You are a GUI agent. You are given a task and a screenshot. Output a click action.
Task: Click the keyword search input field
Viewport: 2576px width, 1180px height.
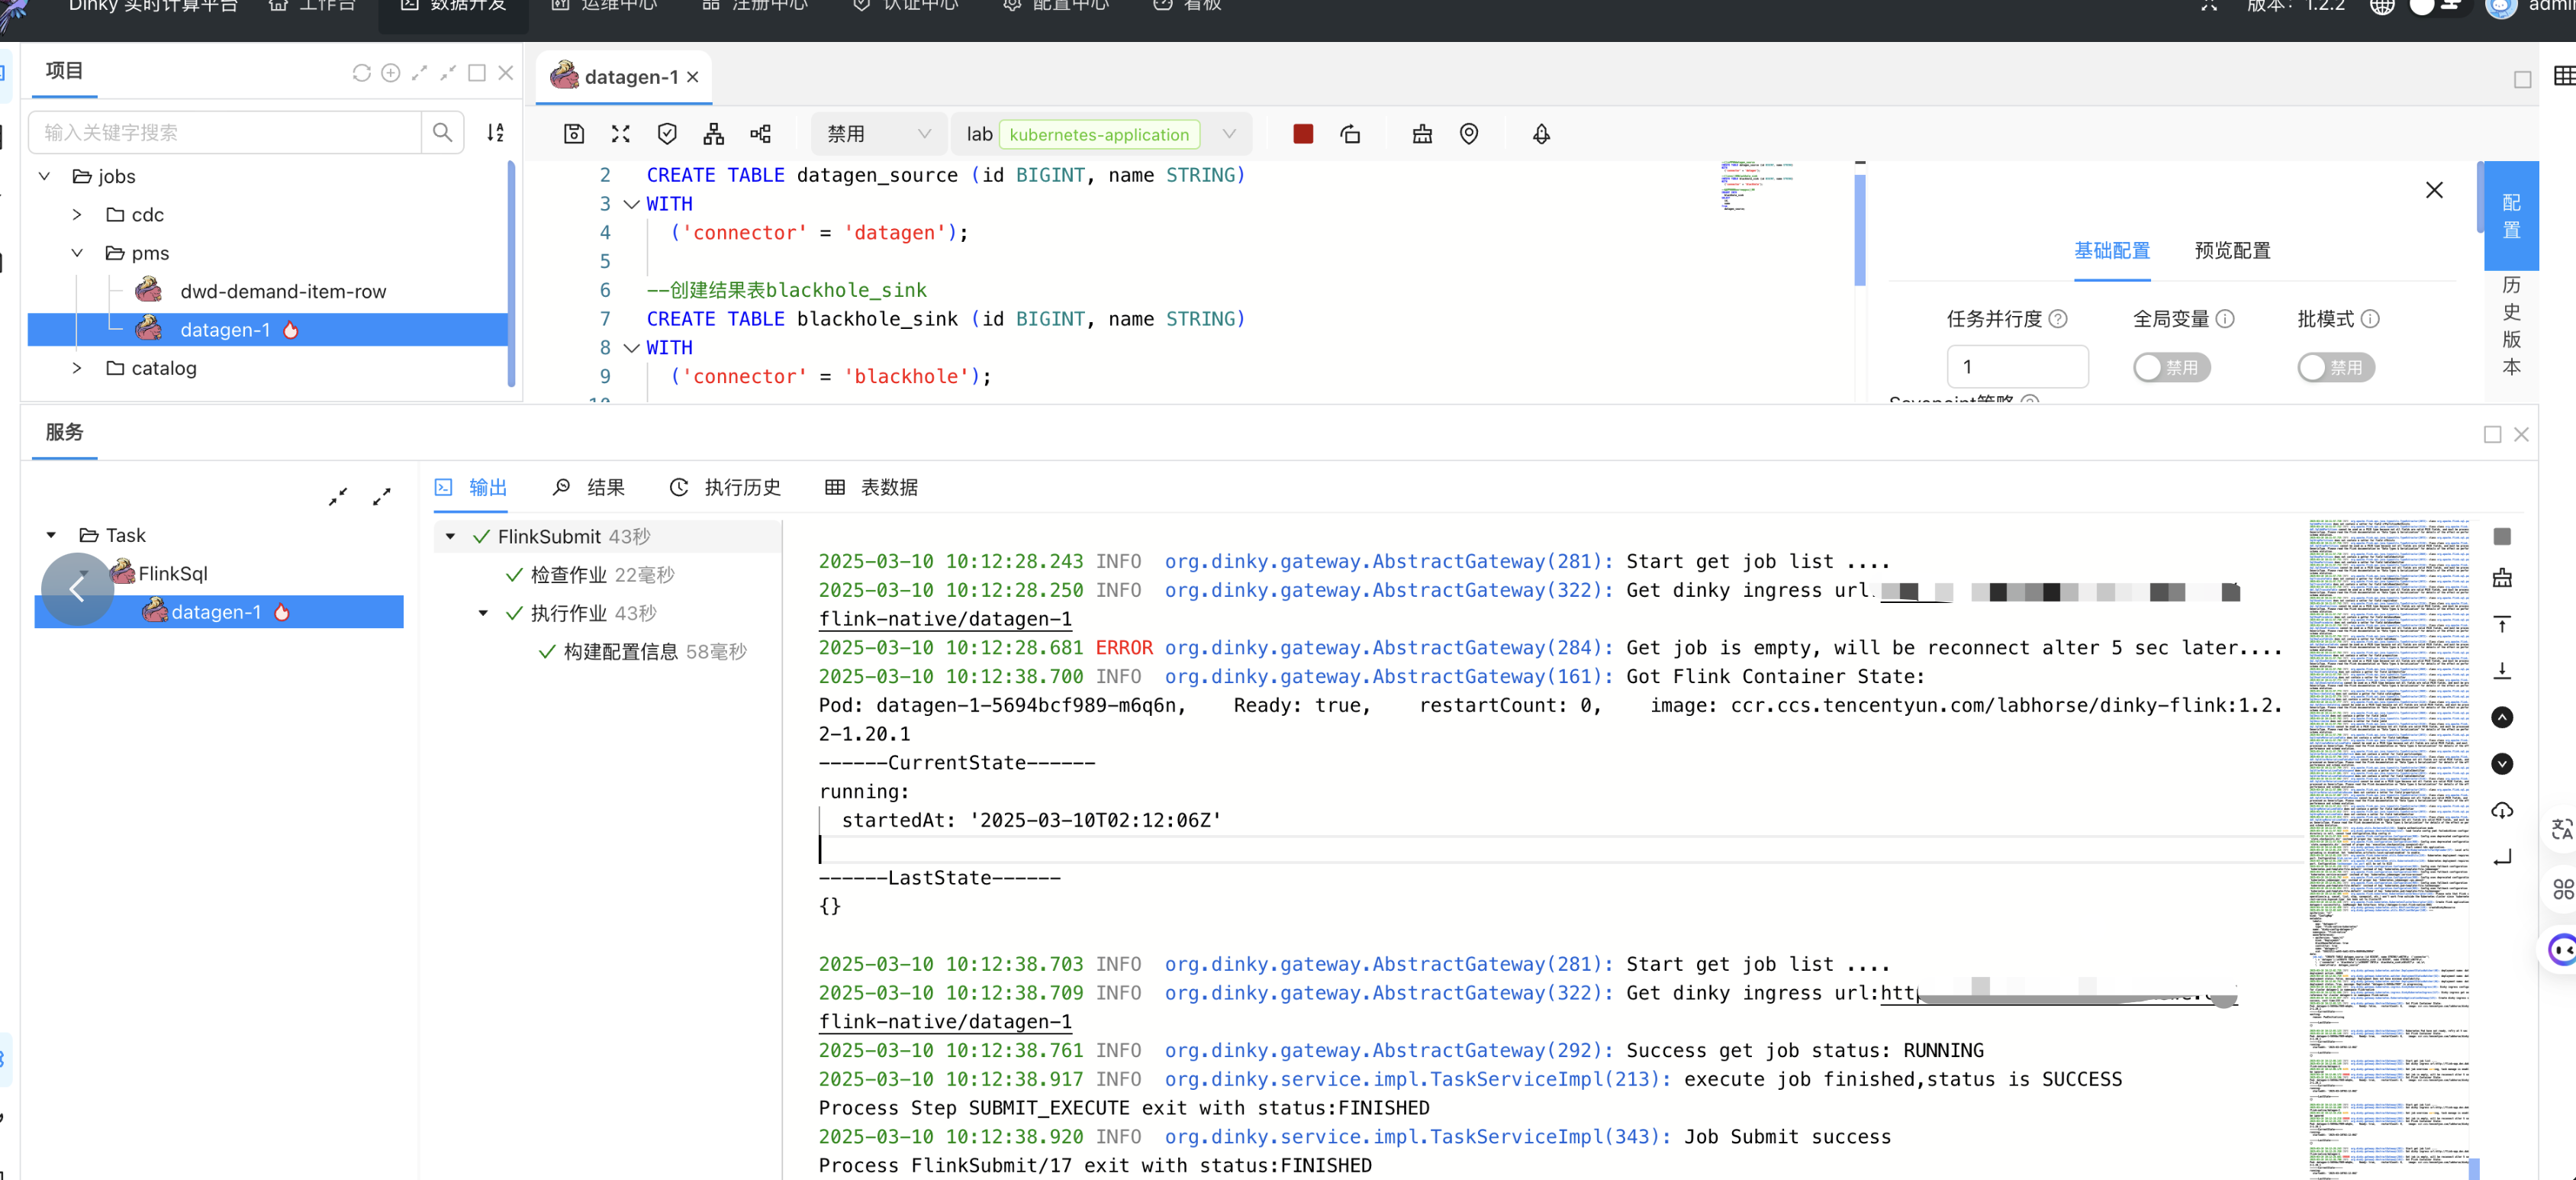pos(225,133)
